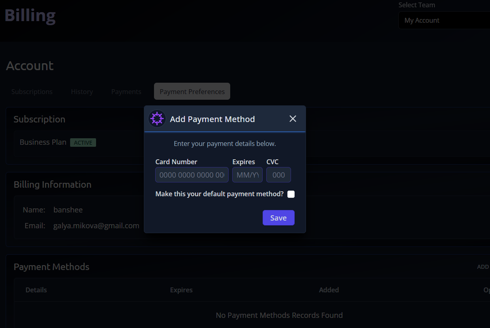This screenshot has height=328, width=490.
Task: Click the Expires column header in table
Action: point(181,290)
